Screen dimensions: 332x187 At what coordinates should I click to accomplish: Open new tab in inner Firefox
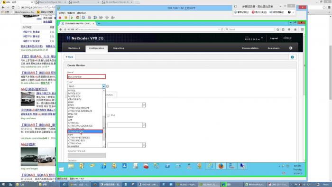(x=99, y=24)
